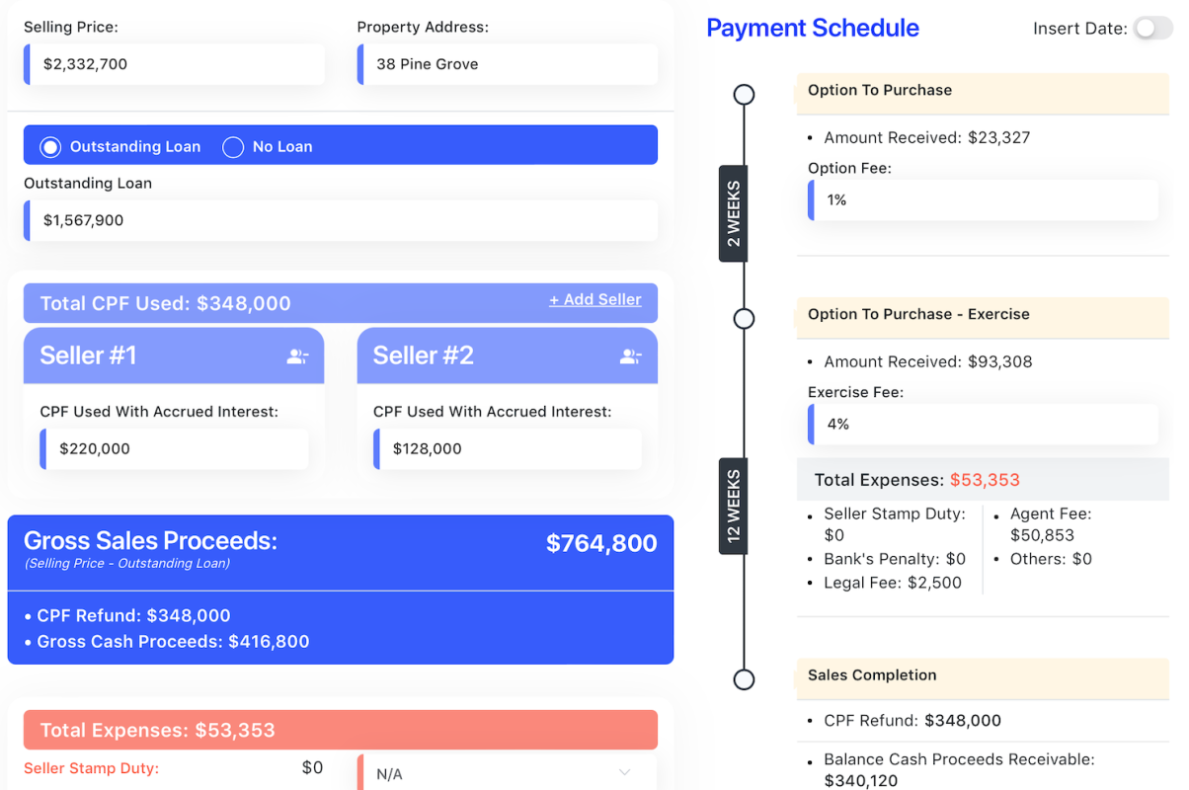The height and width of the screenshot is (790, 1189).
Task: Open the Seller Stamp Duty N/A dropdown
Action: (x=508, y=773)
